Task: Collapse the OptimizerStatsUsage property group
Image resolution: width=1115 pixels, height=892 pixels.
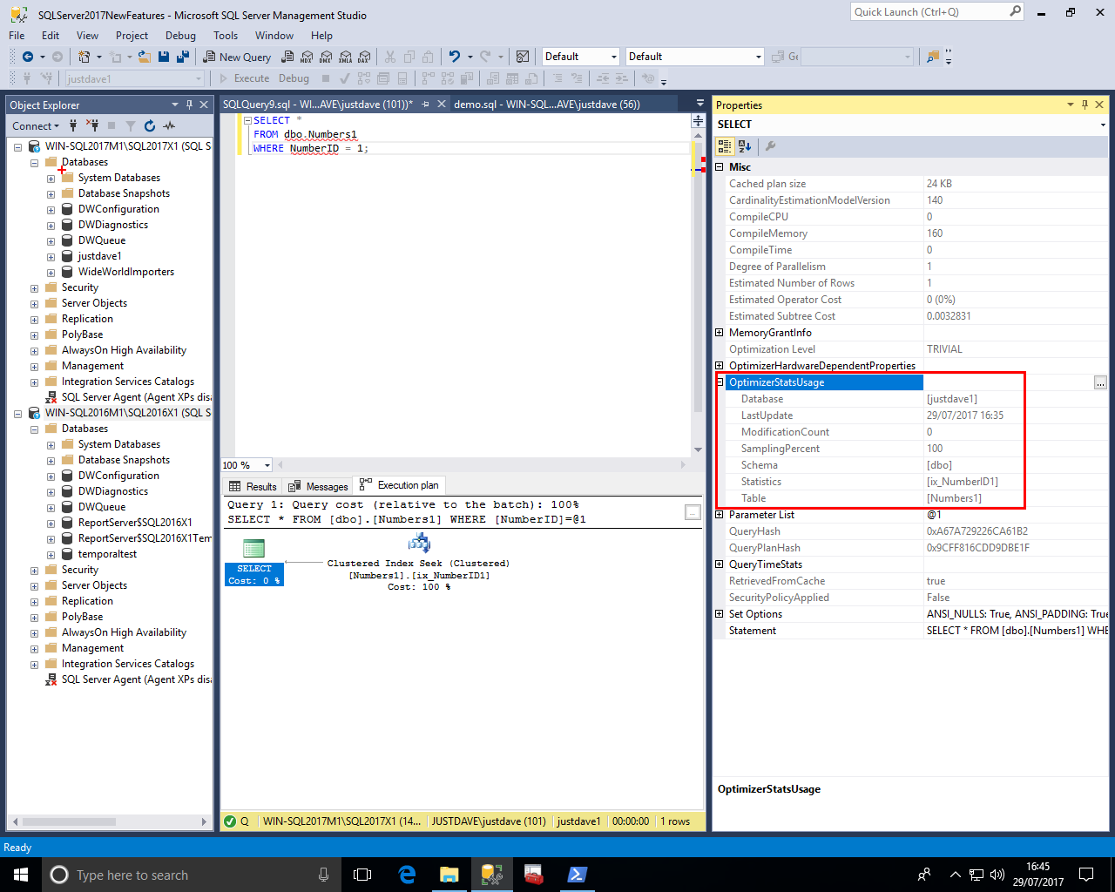Action: click(x=720, y=382)
